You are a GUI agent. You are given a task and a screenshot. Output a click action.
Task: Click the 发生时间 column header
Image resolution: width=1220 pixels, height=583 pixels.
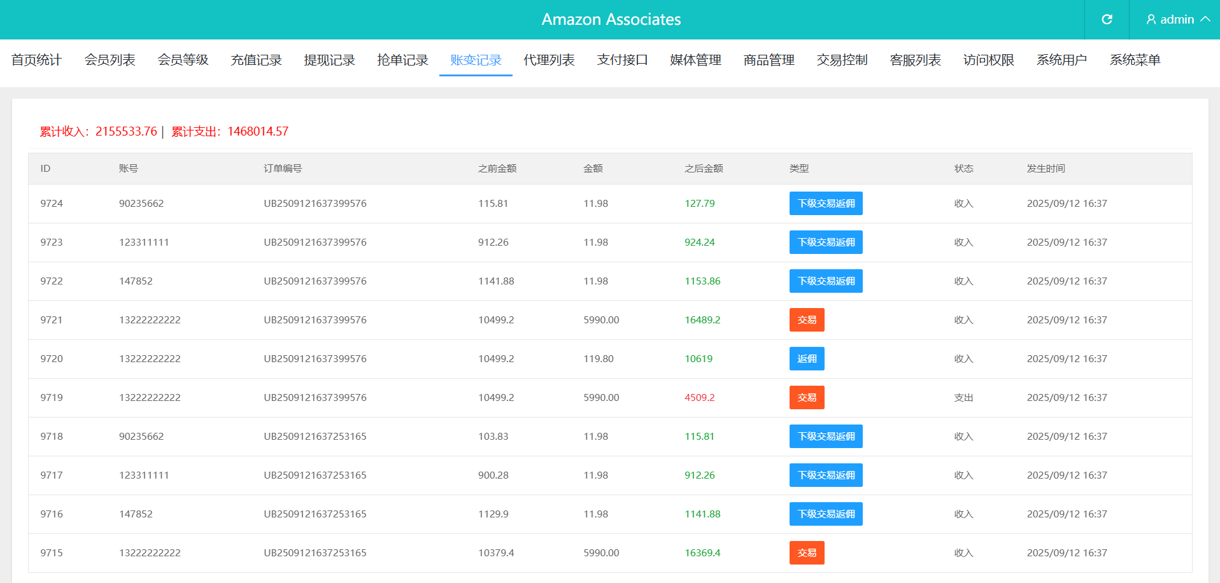[1046, 169]
